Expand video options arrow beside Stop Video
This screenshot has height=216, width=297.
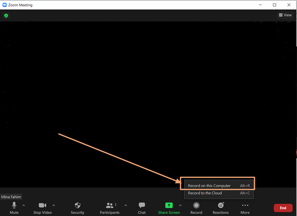(x=53, y=205)
